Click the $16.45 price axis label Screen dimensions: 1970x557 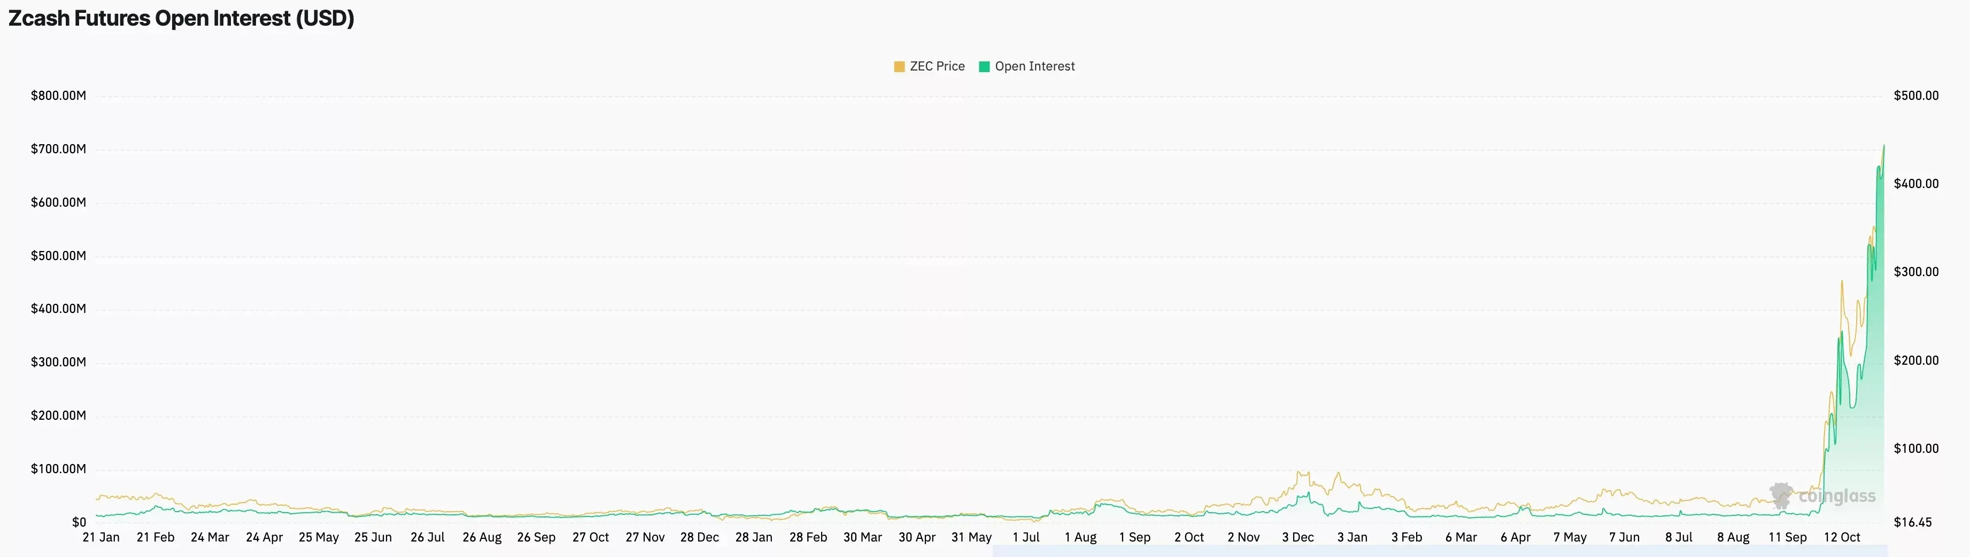pyautogui.click(x=1912, y=523)
